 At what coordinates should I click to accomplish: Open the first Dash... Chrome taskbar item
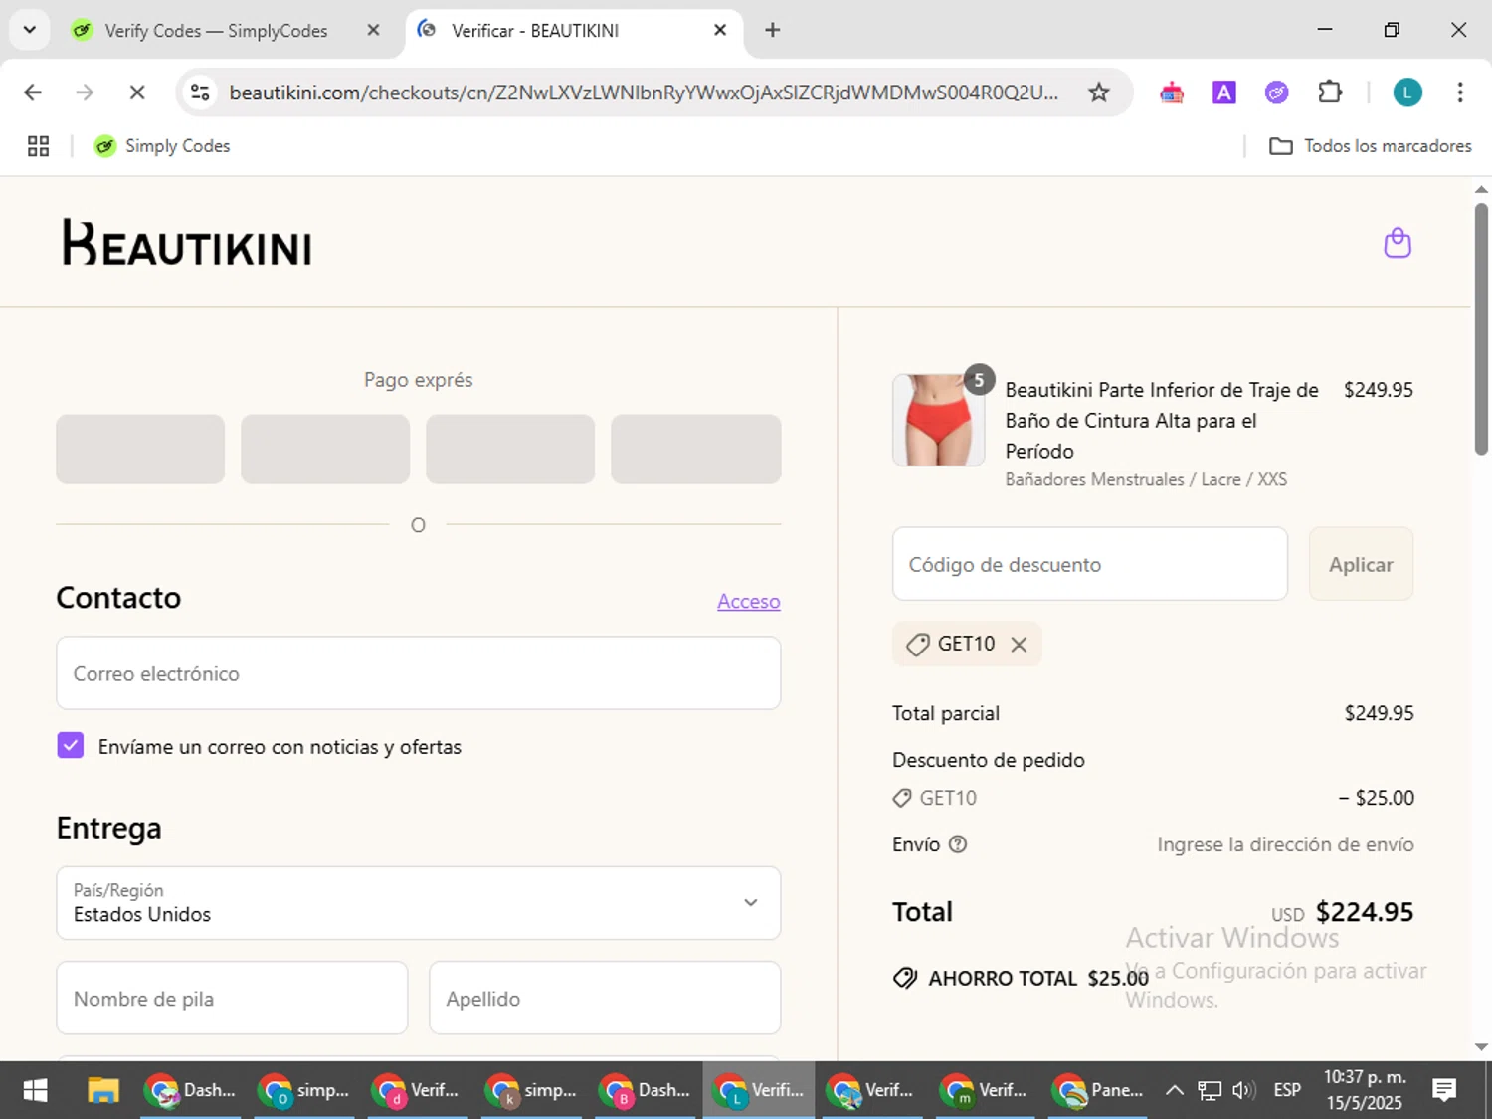191,1091
